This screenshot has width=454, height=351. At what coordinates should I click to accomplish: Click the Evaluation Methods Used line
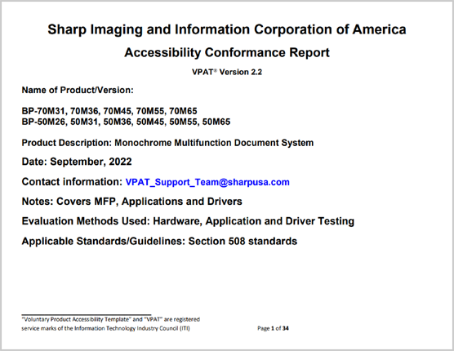coord(188,221)
